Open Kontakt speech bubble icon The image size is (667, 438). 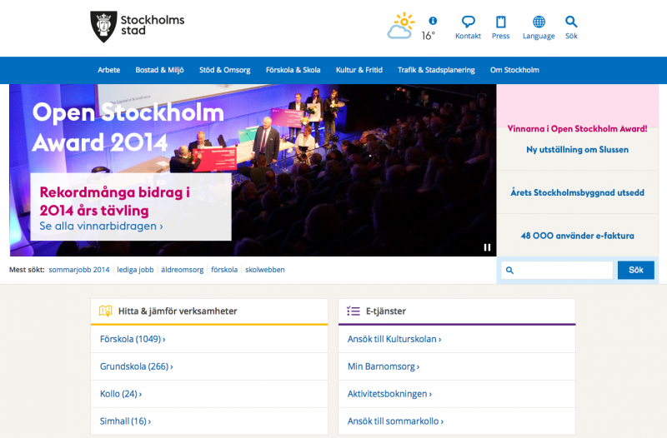point(468,22)
